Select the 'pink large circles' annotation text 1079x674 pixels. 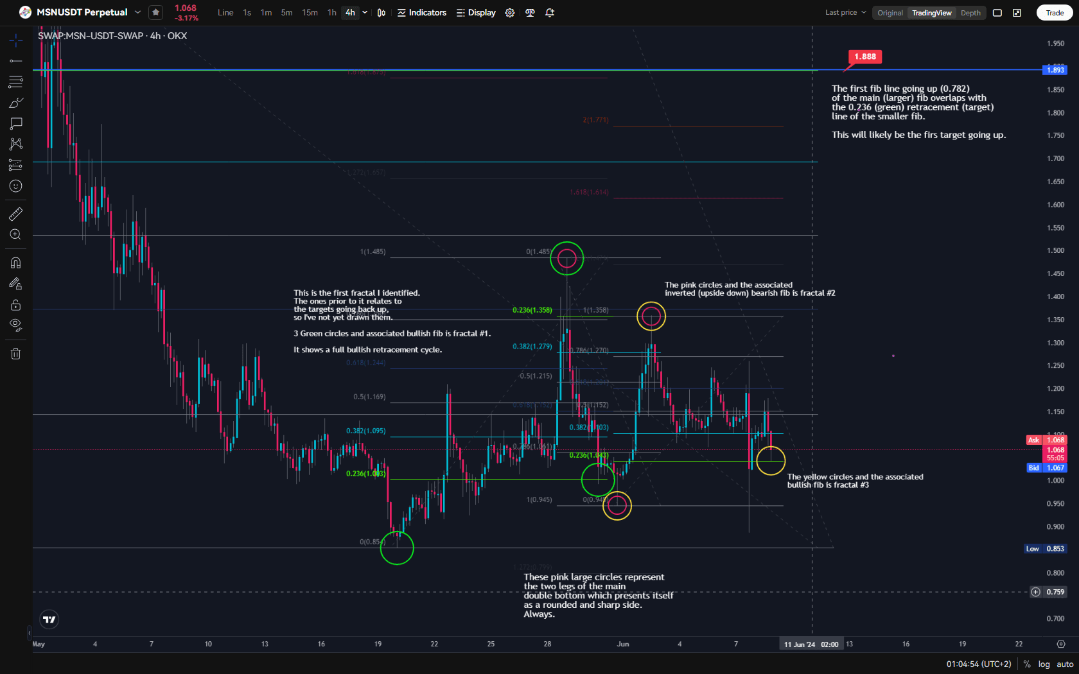pyautogui.click(x=599, y=596)
